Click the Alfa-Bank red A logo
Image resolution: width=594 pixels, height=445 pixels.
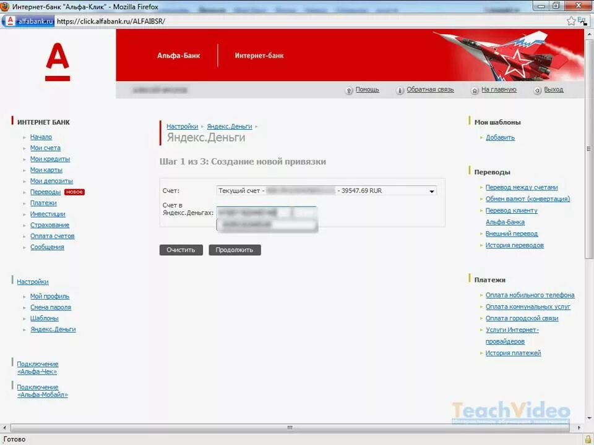(58, 62)
